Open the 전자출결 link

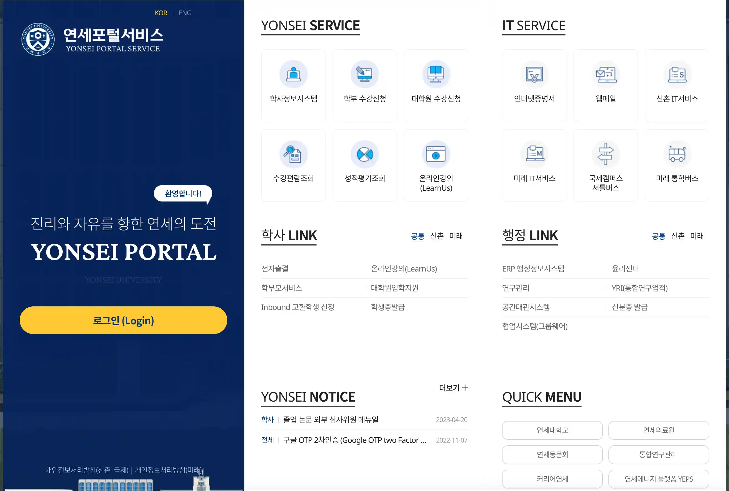[x=275, y=269]
